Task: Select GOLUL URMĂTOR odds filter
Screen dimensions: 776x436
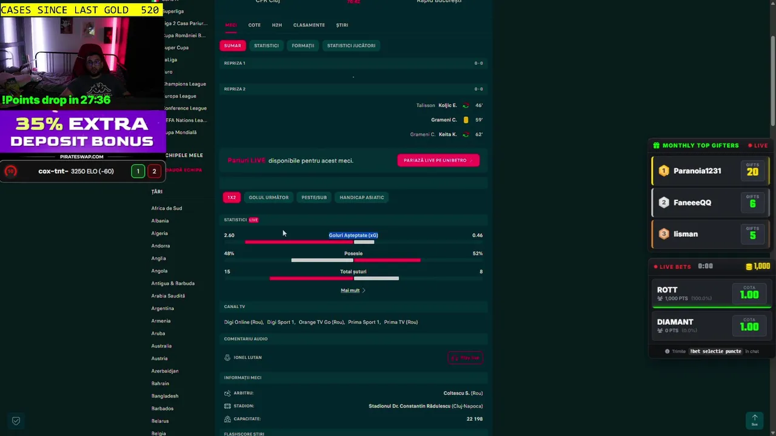Action: click(269, 197)
